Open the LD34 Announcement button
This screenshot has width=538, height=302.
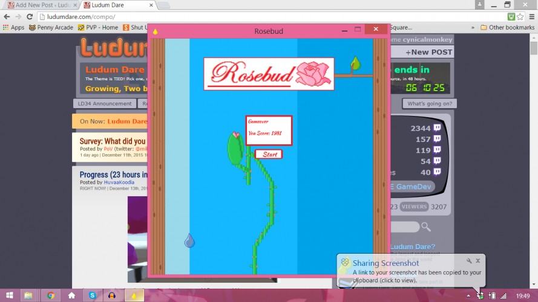click(x=105, y=103)
